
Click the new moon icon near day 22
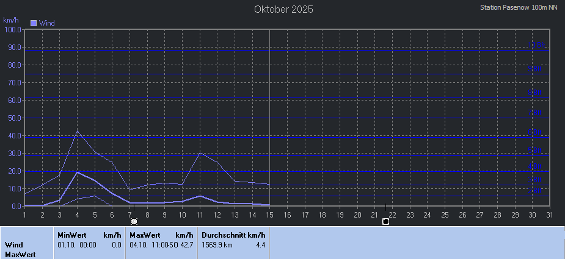385,221
